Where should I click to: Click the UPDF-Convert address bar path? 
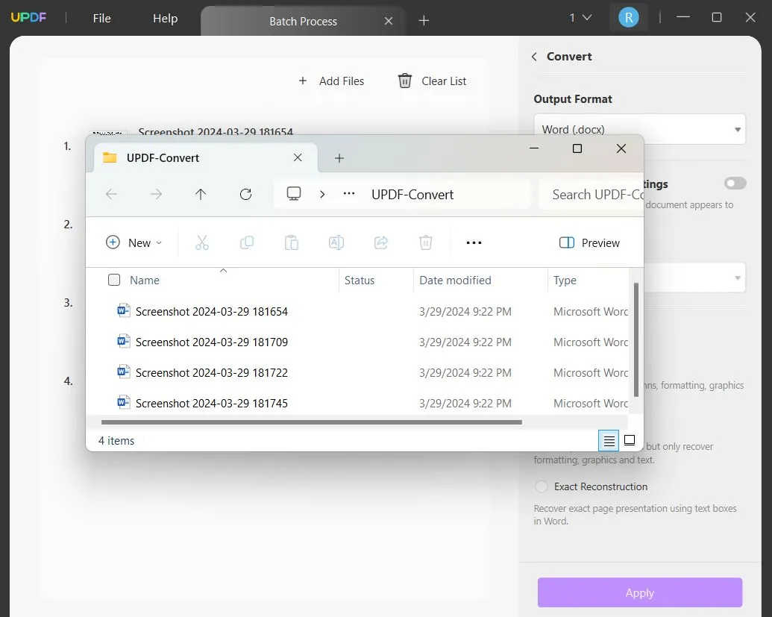(412, 195)
